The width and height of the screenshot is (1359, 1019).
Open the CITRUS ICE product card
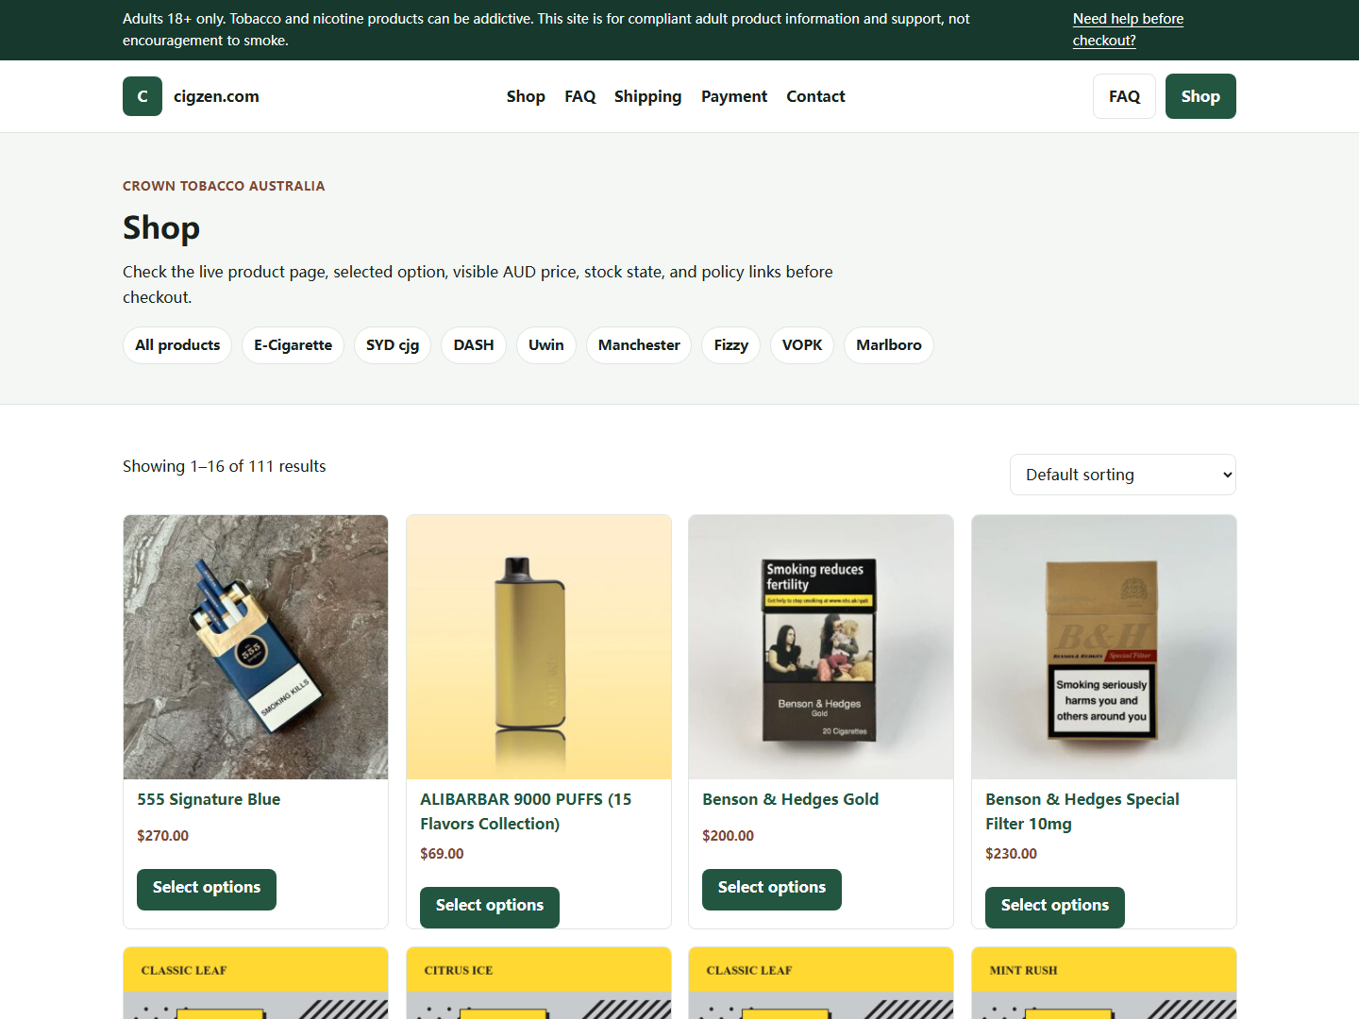[x=539, y=982]
